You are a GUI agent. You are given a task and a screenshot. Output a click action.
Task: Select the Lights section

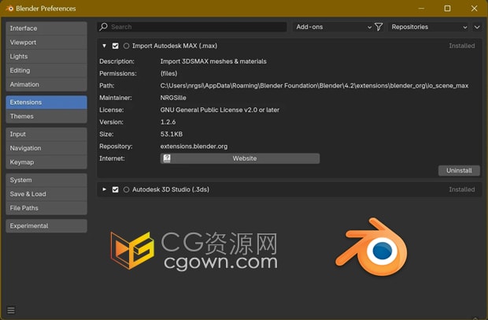pyautogui.click(x=46, y=57)
